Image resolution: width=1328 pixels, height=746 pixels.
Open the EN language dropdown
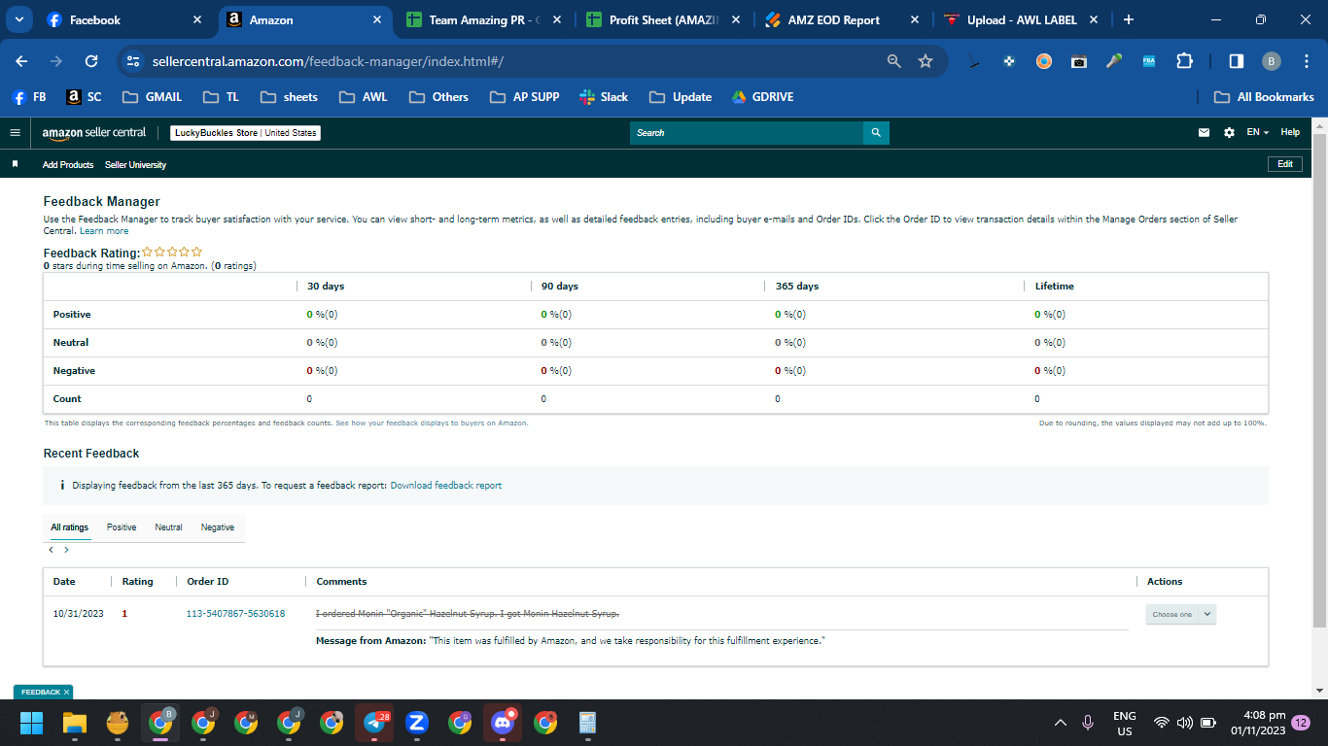[1258, 133]
